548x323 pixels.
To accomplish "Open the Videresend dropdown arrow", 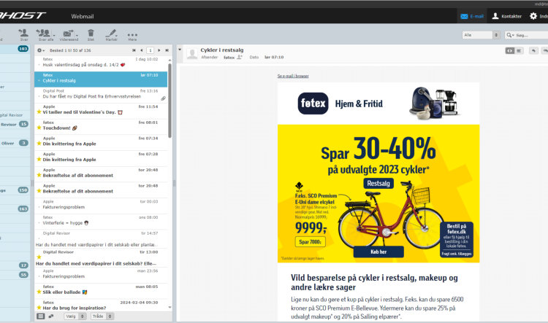I will 77,35.
